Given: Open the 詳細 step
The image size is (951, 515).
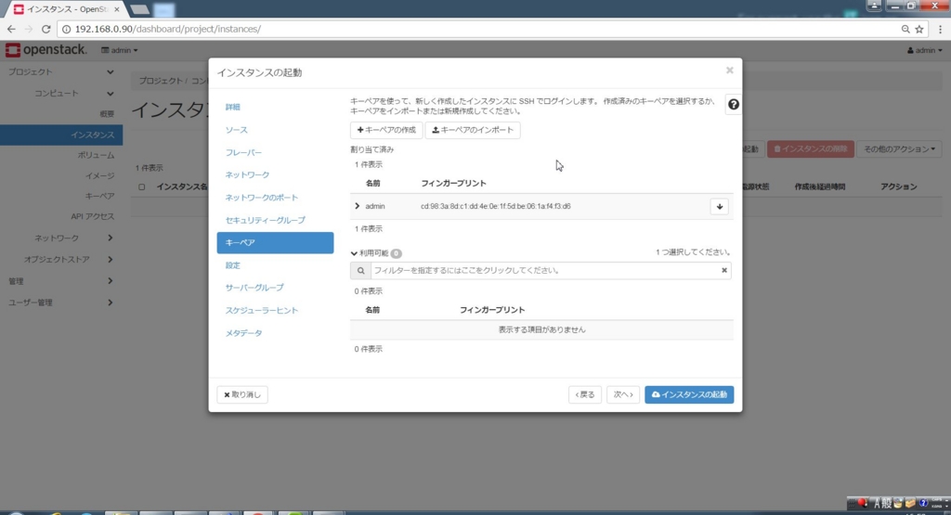Looking at the screenshot, I should tap(233, 108).
